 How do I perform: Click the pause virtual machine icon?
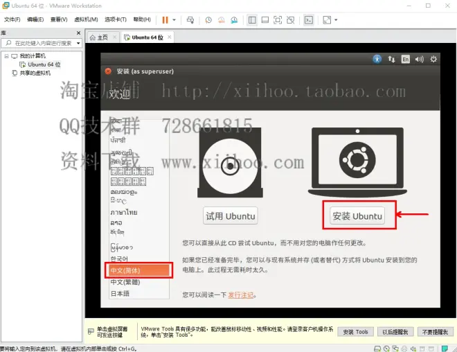pos(165,20)
